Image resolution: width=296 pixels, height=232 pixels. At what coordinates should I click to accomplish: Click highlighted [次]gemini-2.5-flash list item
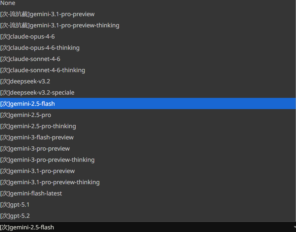coord(27,104)
